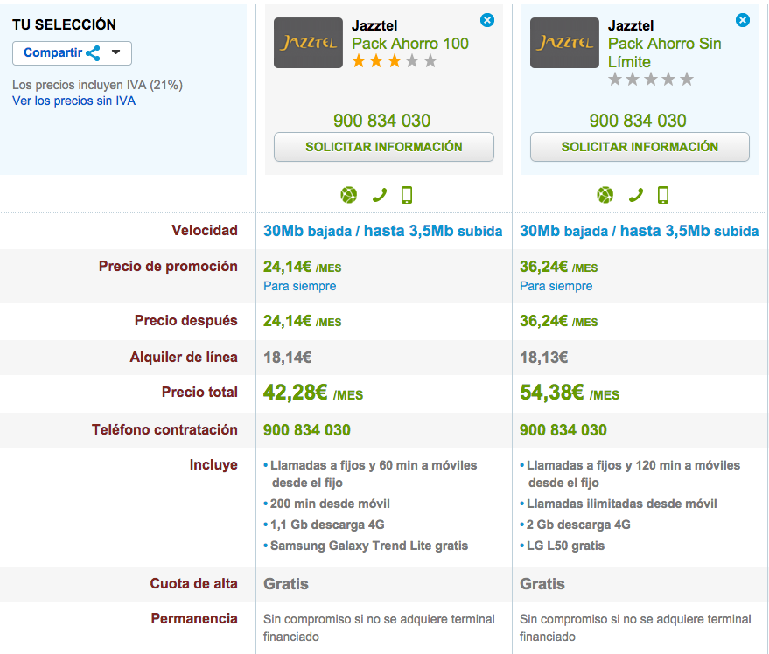Viewport: 769px width, 654px height.
Task: Click 'Para siempre' under 36,24€ promotion price
Action: pos(556,286)
